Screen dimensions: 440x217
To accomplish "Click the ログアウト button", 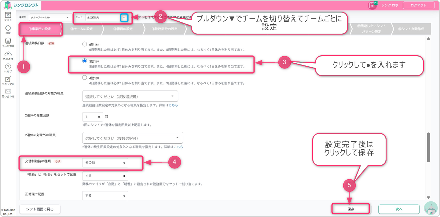I will tap(419, 5).
